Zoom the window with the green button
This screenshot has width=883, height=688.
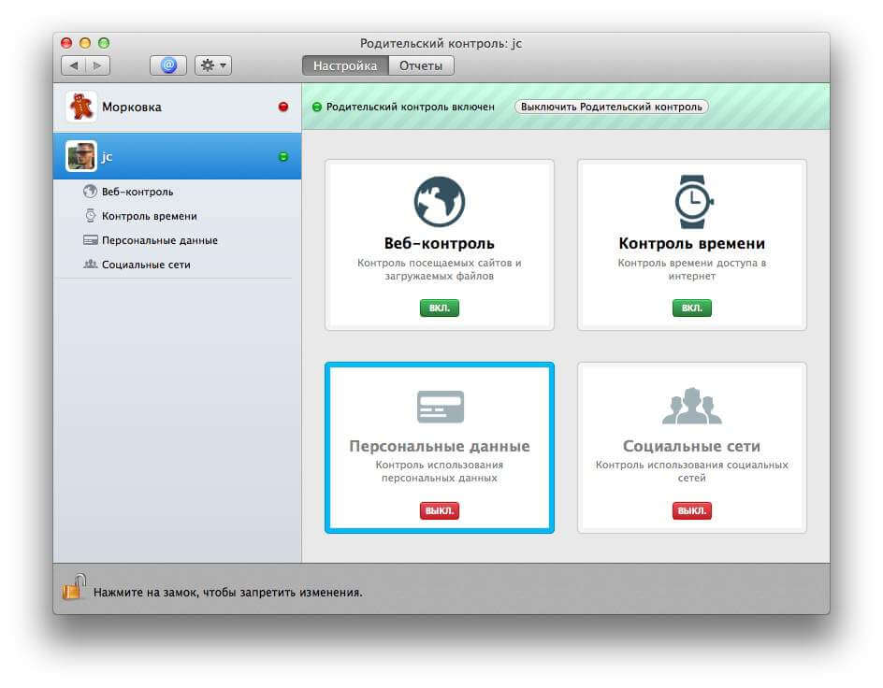104,43
